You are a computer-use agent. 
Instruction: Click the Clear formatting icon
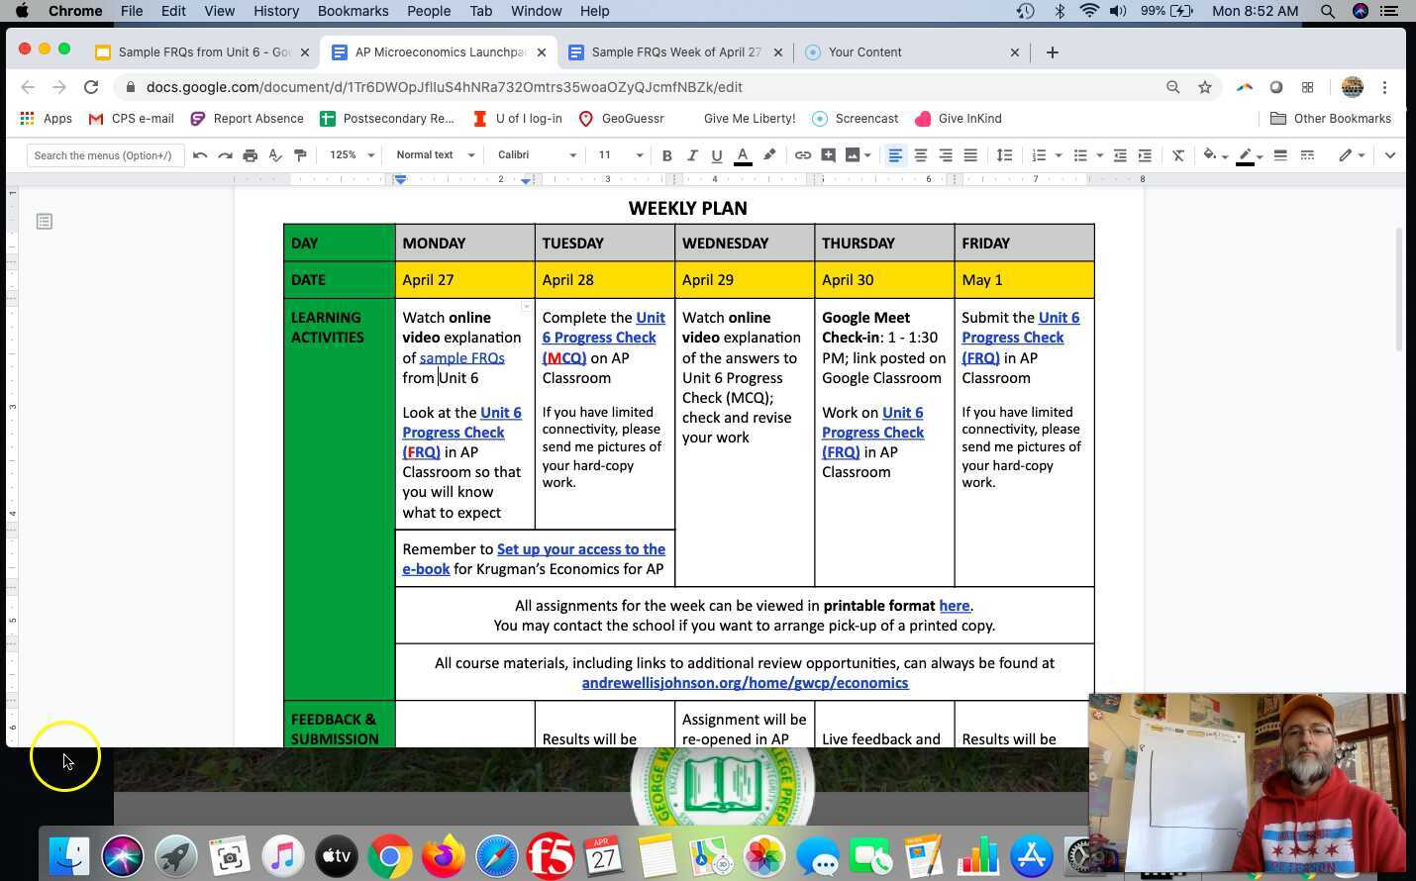coord(1177,155)
